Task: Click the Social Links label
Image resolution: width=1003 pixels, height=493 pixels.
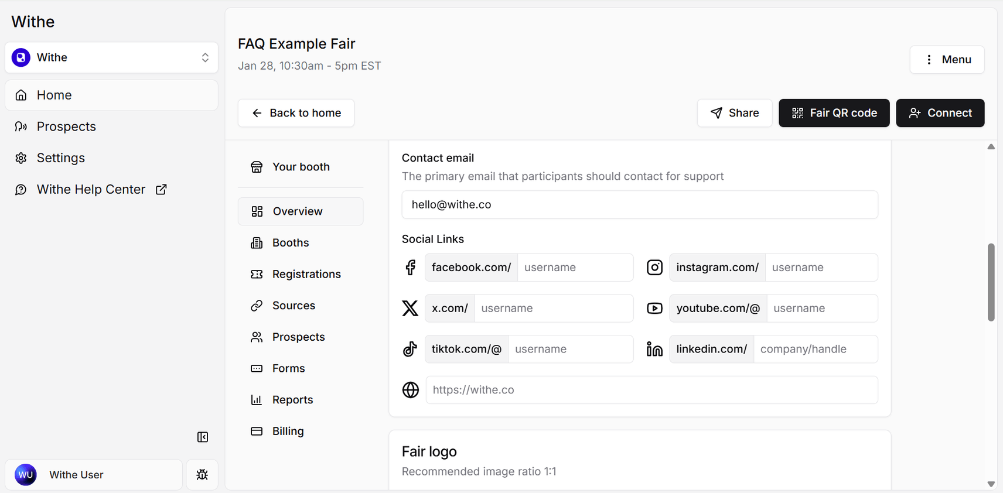Action: [432, 239]
